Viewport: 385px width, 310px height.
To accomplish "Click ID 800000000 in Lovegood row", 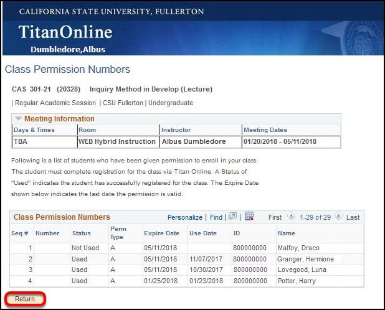I will [x=250, y=270].
